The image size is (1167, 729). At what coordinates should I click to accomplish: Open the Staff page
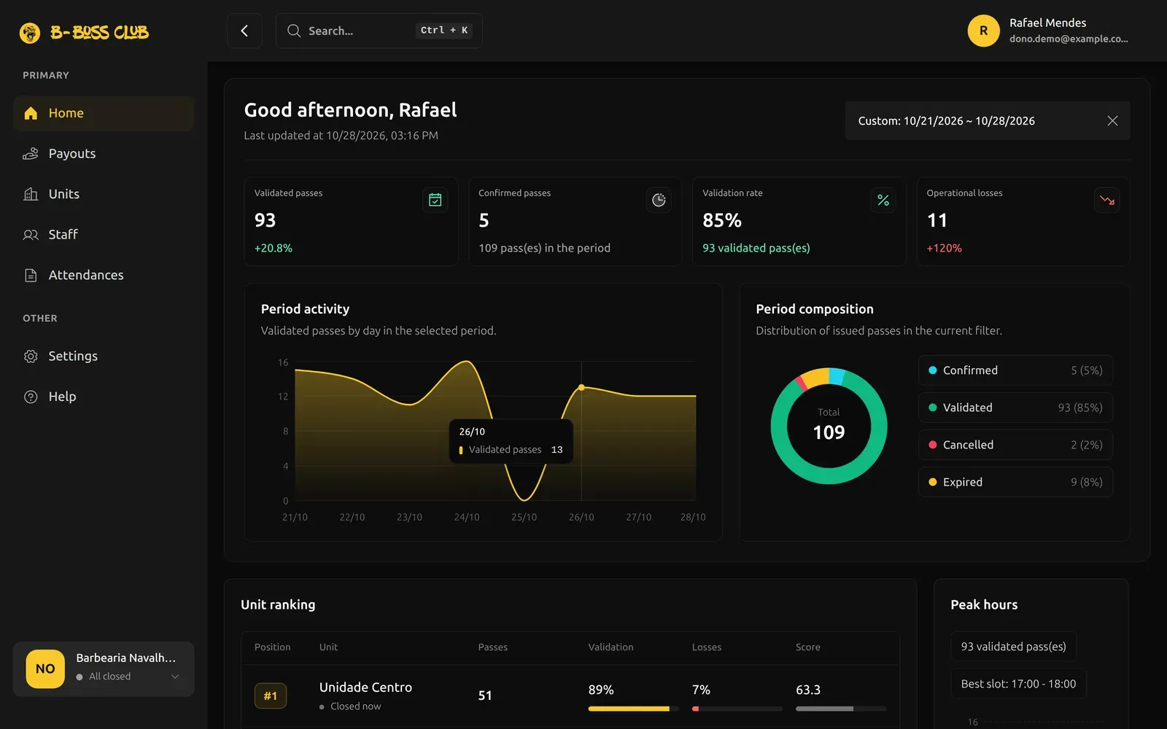click(x=104, y=235)
